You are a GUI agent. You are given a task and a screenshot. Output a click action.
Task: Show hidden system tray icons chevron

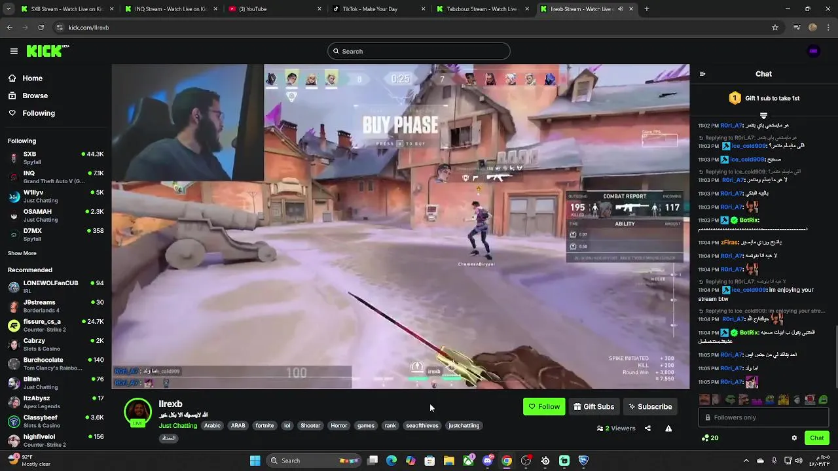click(x=746, y=461)
